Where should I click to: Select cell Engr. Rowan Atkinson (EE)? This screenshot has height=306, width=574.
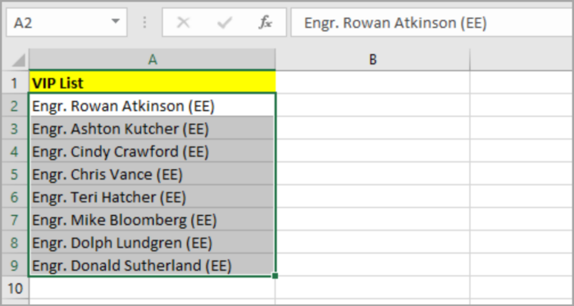tap(153, 106)
